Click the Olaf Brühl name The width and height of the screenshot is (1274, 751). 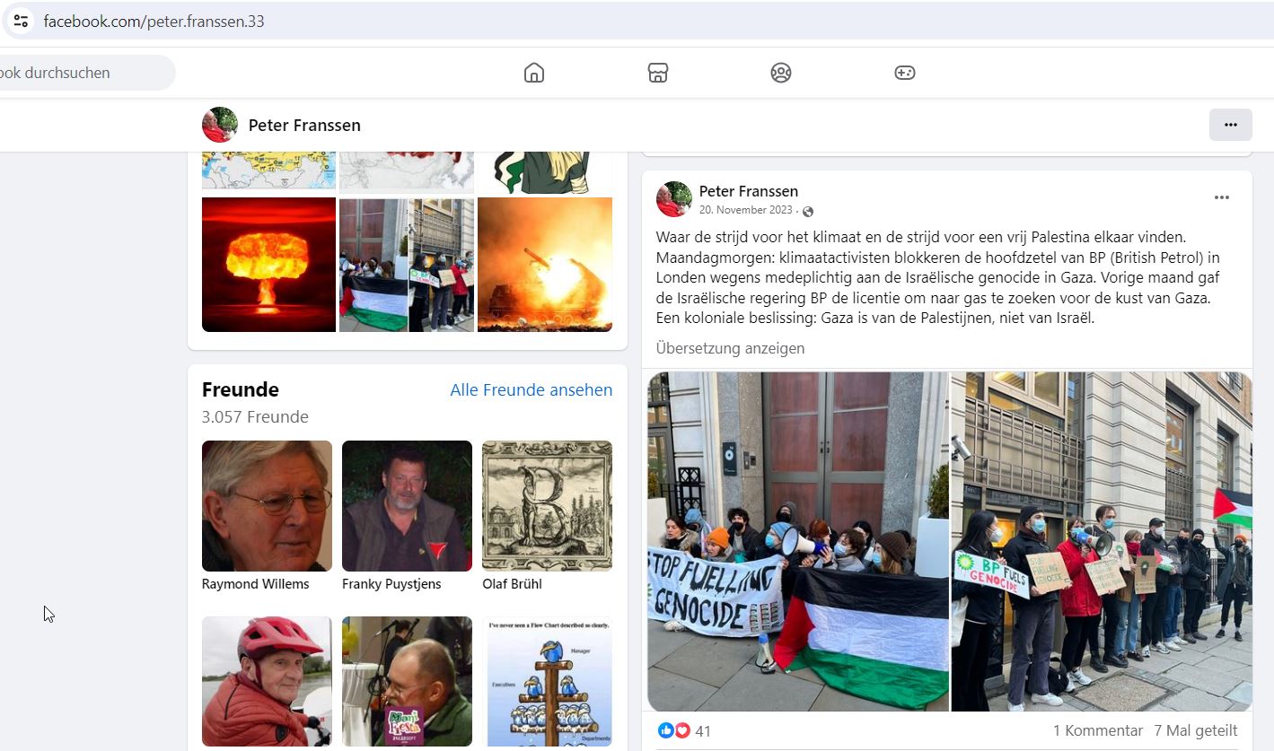[512, 584]
